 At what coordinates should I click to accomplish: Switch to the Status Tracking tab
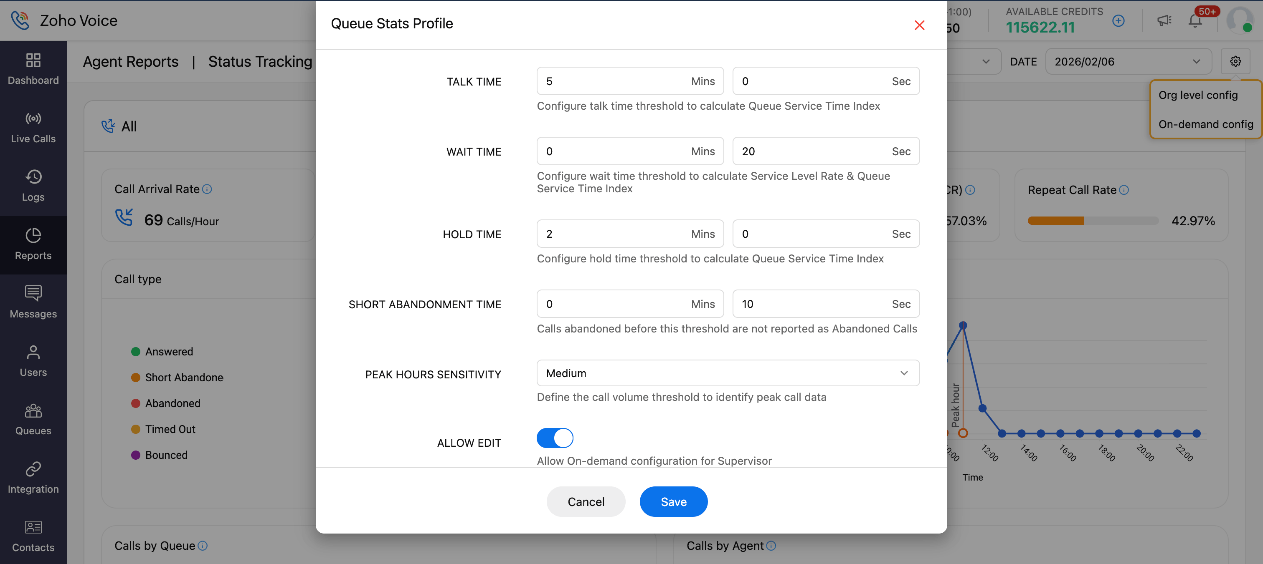pos(260,62)
